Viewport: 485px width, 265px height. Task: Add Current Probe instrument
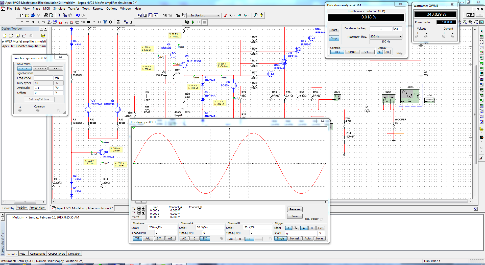(x=481, y=158)
